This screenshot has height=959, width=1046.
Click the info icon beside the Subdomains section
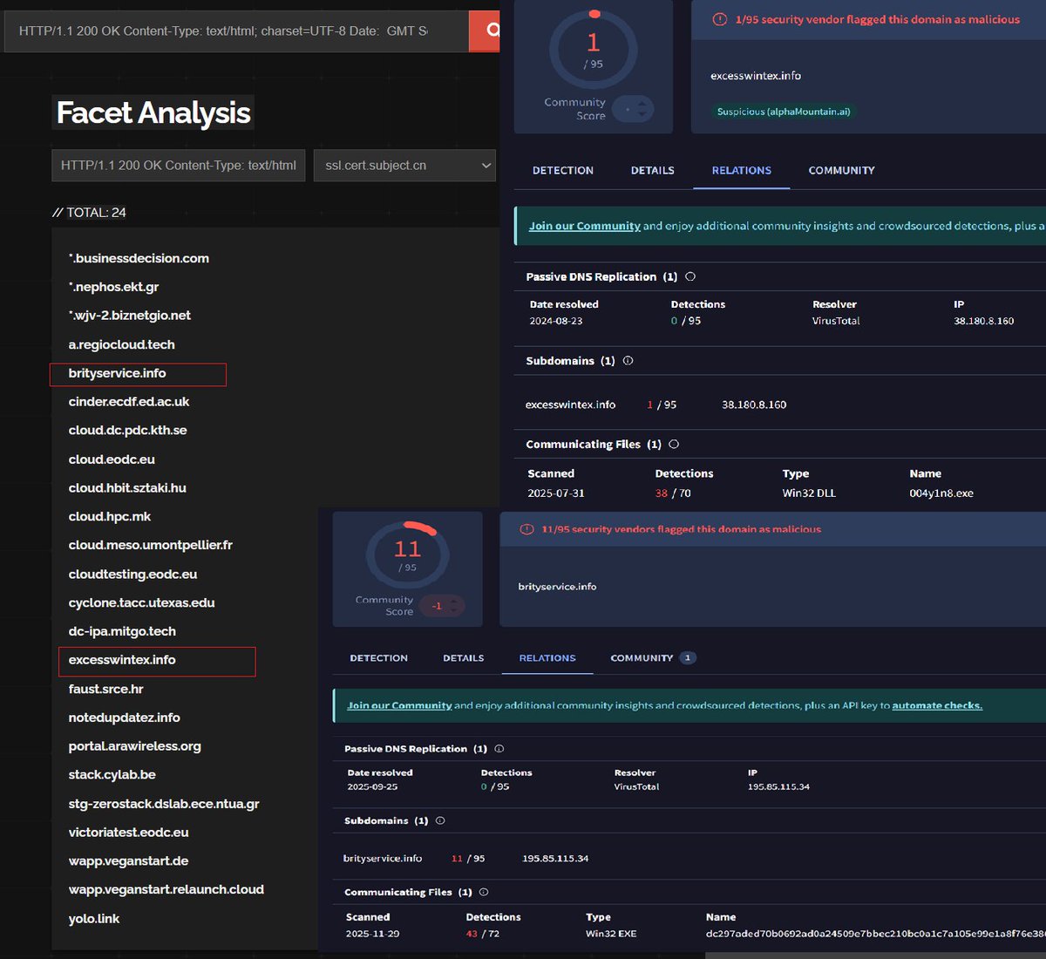click(628, 360)
